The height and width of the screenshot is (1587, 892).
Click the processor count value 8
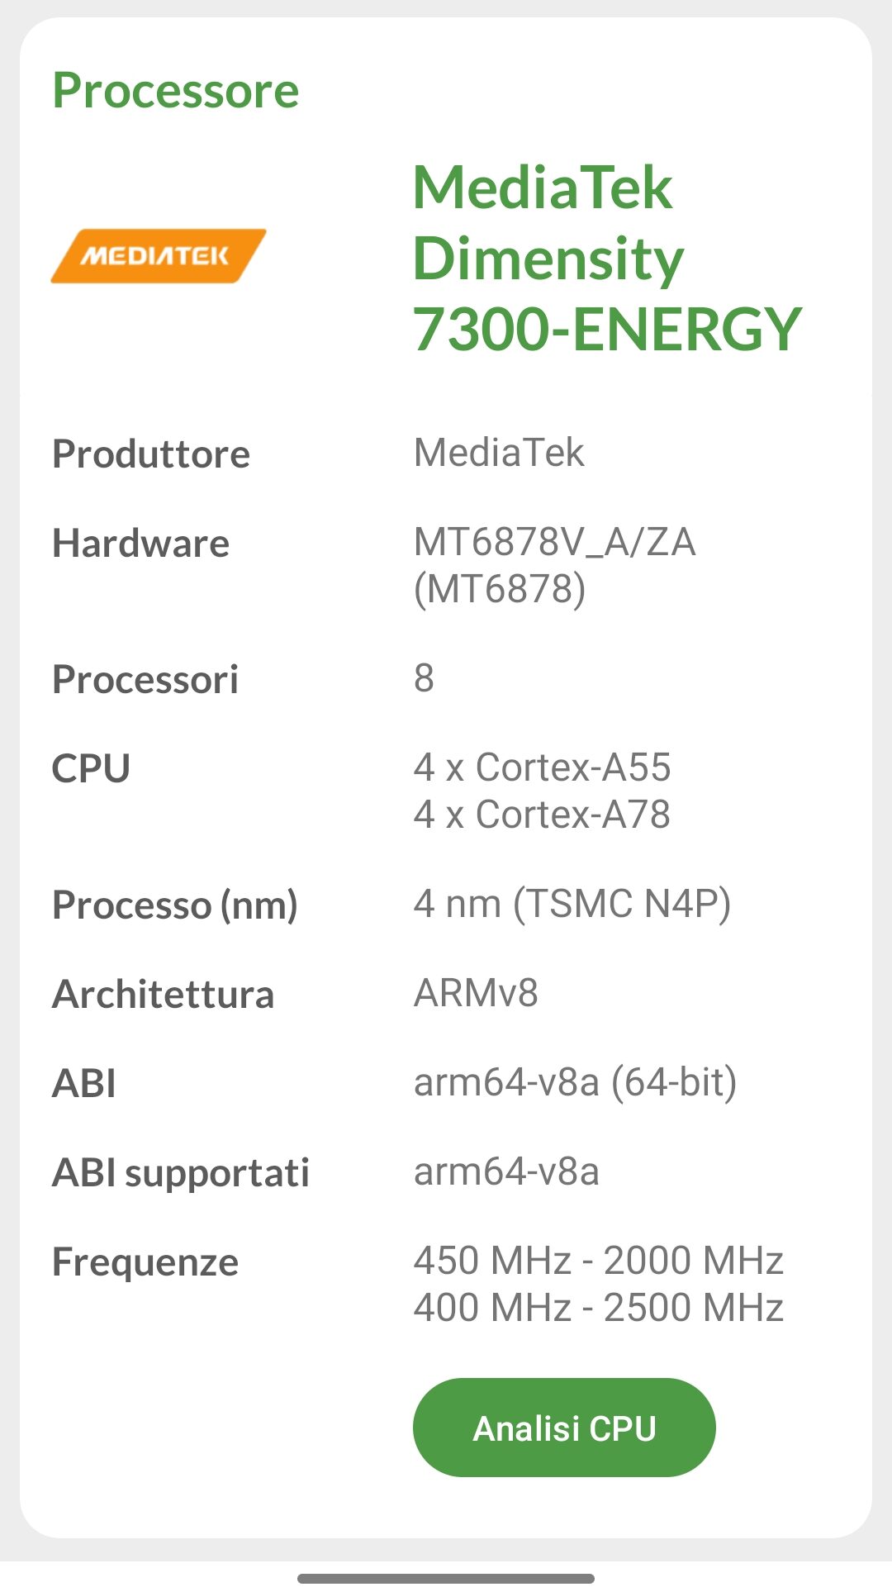coord(424,678)
